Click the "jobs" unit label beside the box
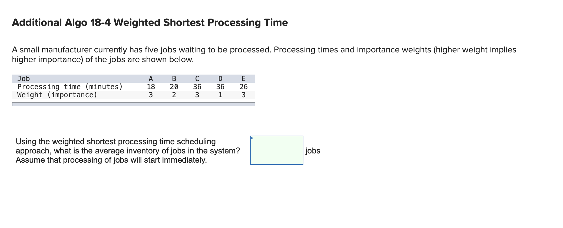 [x=312, y=151]
